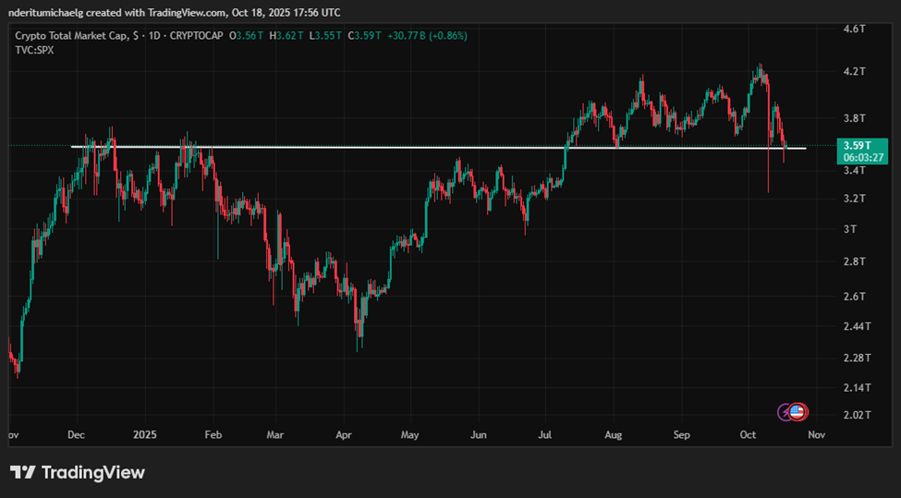Click the CRYPTOCAP source label in legend
The height and width of the screenshot is (498, 901).
pos(197,36)
